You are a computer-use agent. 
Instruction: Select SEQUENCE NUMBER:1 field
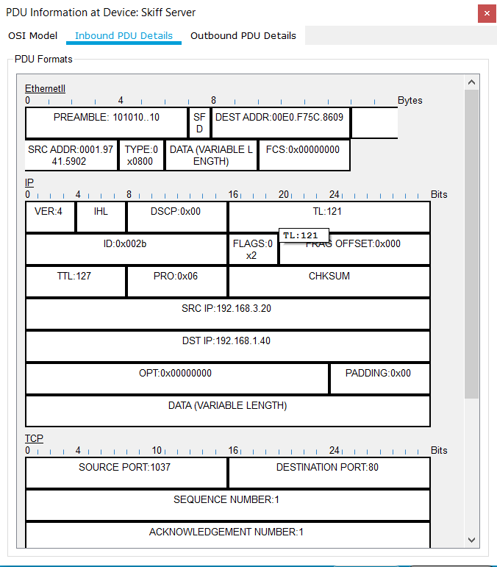pos(228,505)
